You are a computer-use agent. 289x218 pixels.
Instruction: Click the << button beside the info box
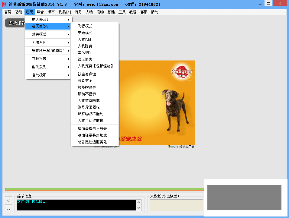point(8,200)
